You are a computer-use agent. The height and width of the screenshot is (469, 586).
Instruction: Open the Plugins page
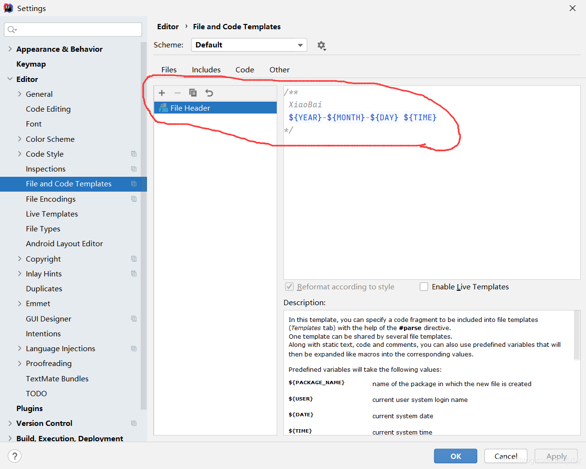pyautogui.click(x=30, y=408)
